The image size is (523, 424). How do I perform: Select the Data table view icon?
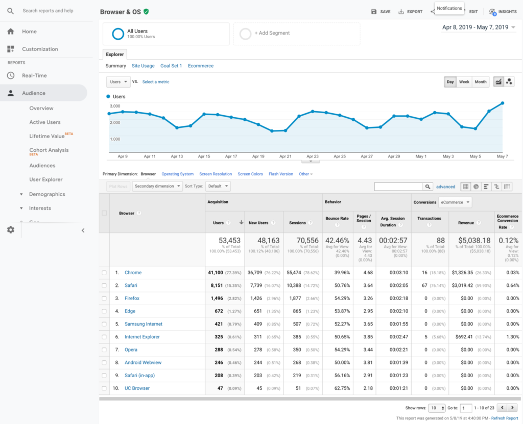pyautogui.click(x=466, y=187)
